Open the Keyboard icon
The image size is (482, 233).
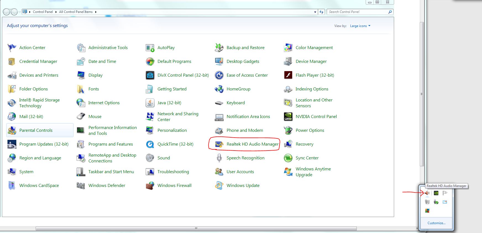219,103
